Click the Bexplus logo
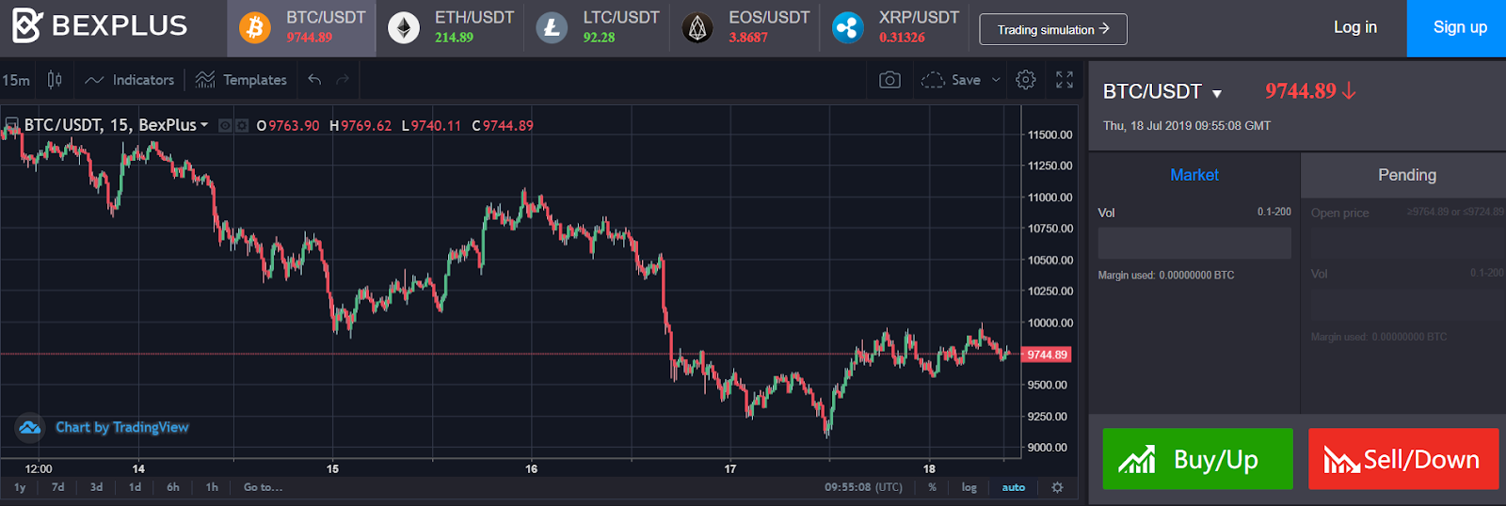 point(99,26)
